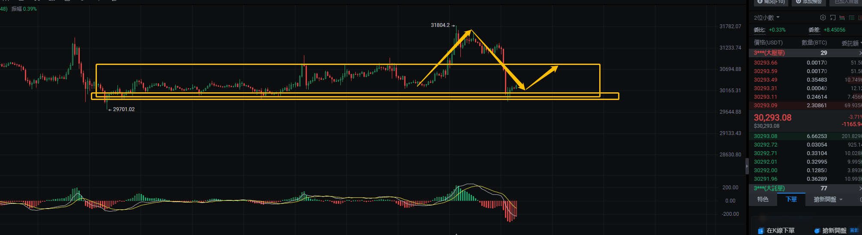Collapse the side panel using edge arrow handle
This screenshot has height=235, width=862.
coord(747,166)
